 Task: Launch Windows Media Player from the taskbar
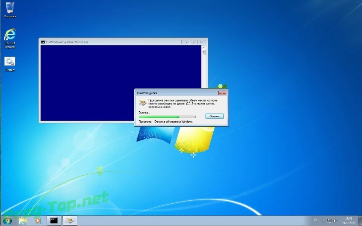[x=38, y=221]
